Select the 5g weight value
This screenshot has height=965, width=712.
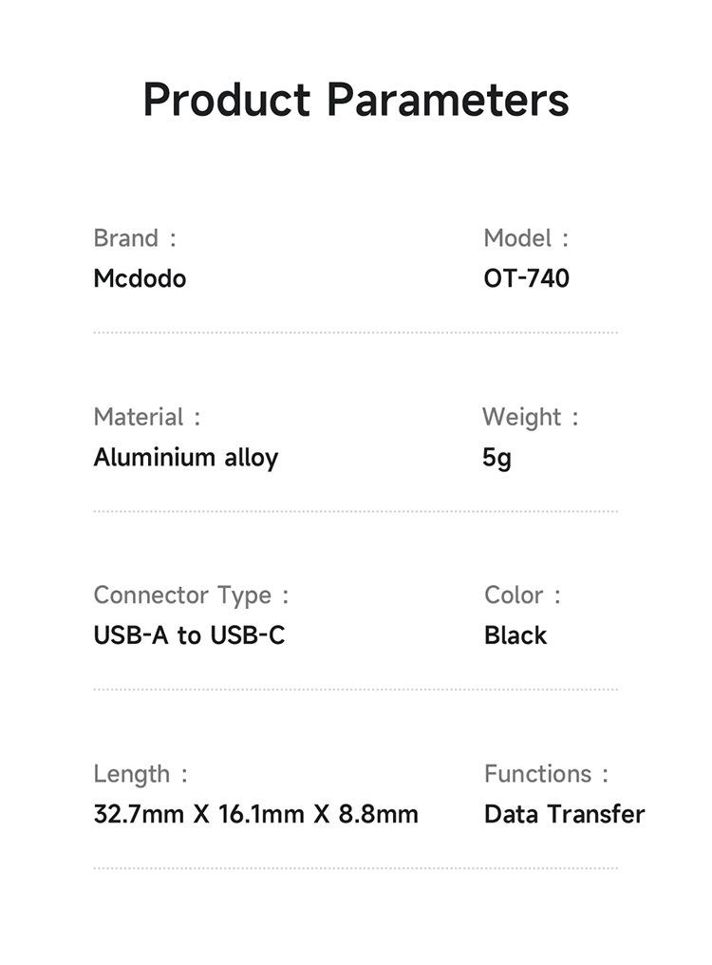tap(497, 458)
